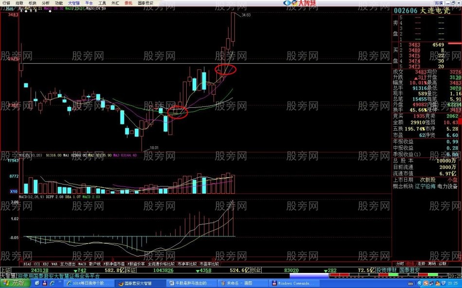Select the KDJ indicator tab
This screenshot has height=288, width=462.
[x=46, y=264]
